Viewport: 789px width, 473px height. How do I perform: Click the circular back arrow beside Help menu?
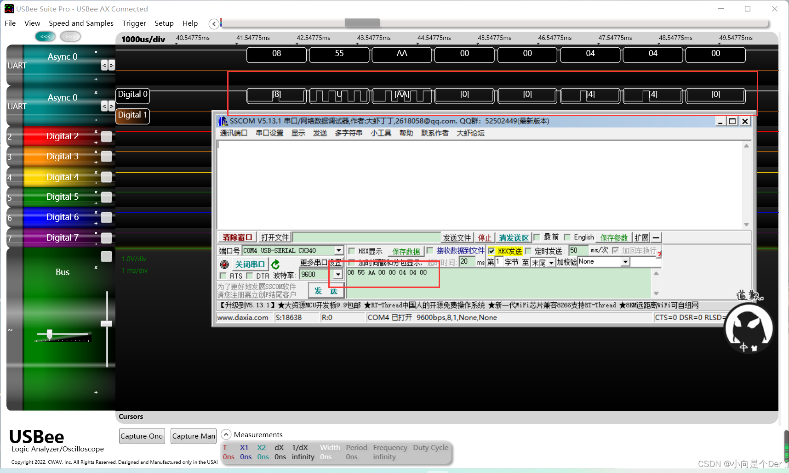coord(213,23)
